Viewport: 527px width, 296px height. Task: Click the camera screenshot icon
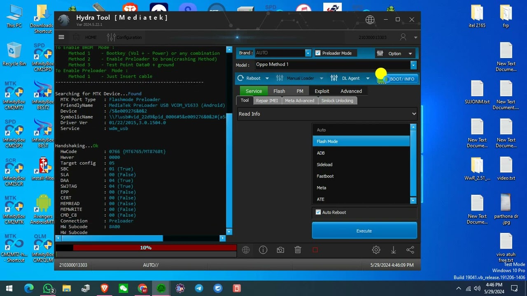(x=280, y=250)
